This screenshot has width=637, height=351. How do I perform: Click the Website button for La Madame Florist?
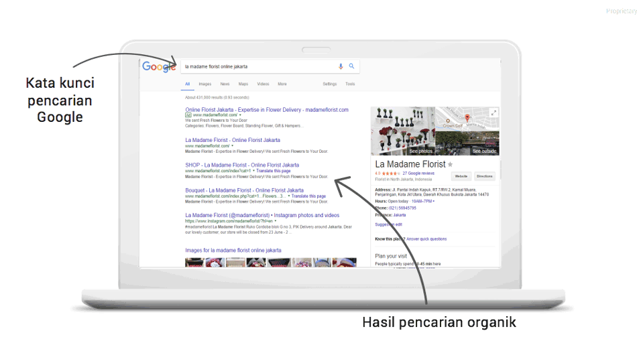coord(461,176)
